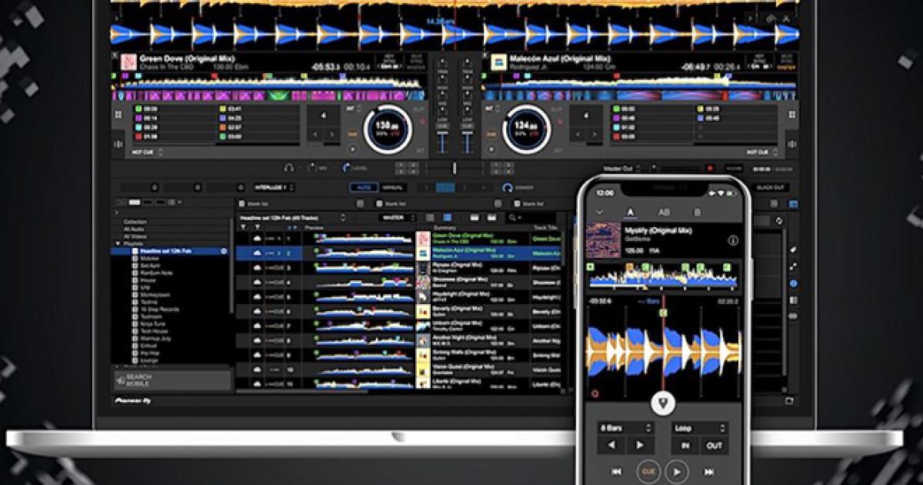Tap the OUT loop button on the phone
The image size is (923, 485).
coord(715,445)
